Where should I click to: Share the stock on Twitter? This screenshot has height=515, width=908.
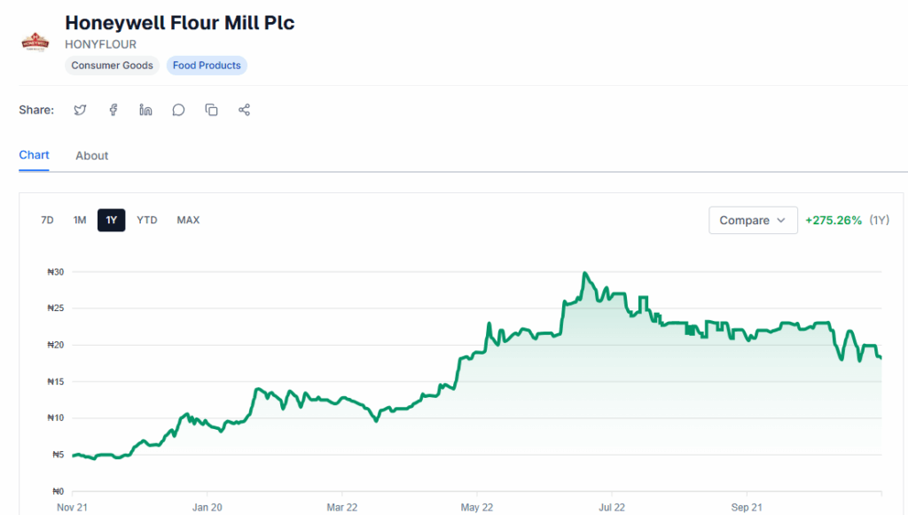80,110
